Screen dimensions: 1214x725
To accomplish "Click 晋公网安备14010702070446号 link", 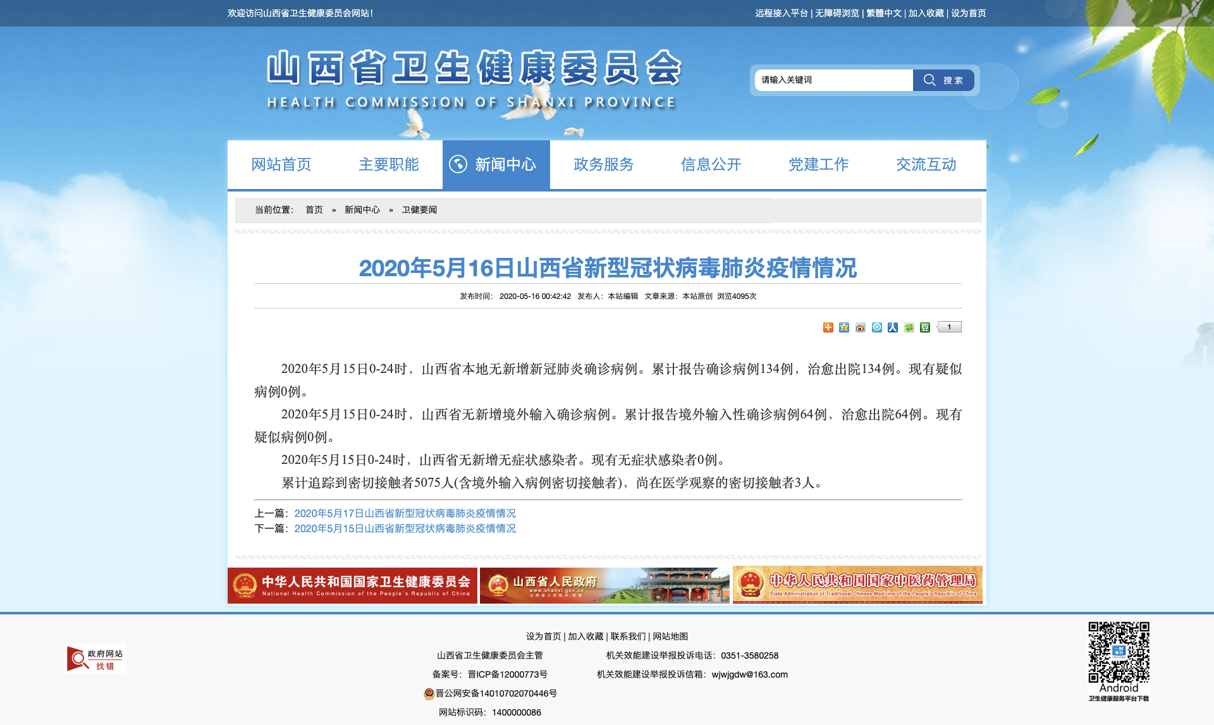I will tap(496, 693).
